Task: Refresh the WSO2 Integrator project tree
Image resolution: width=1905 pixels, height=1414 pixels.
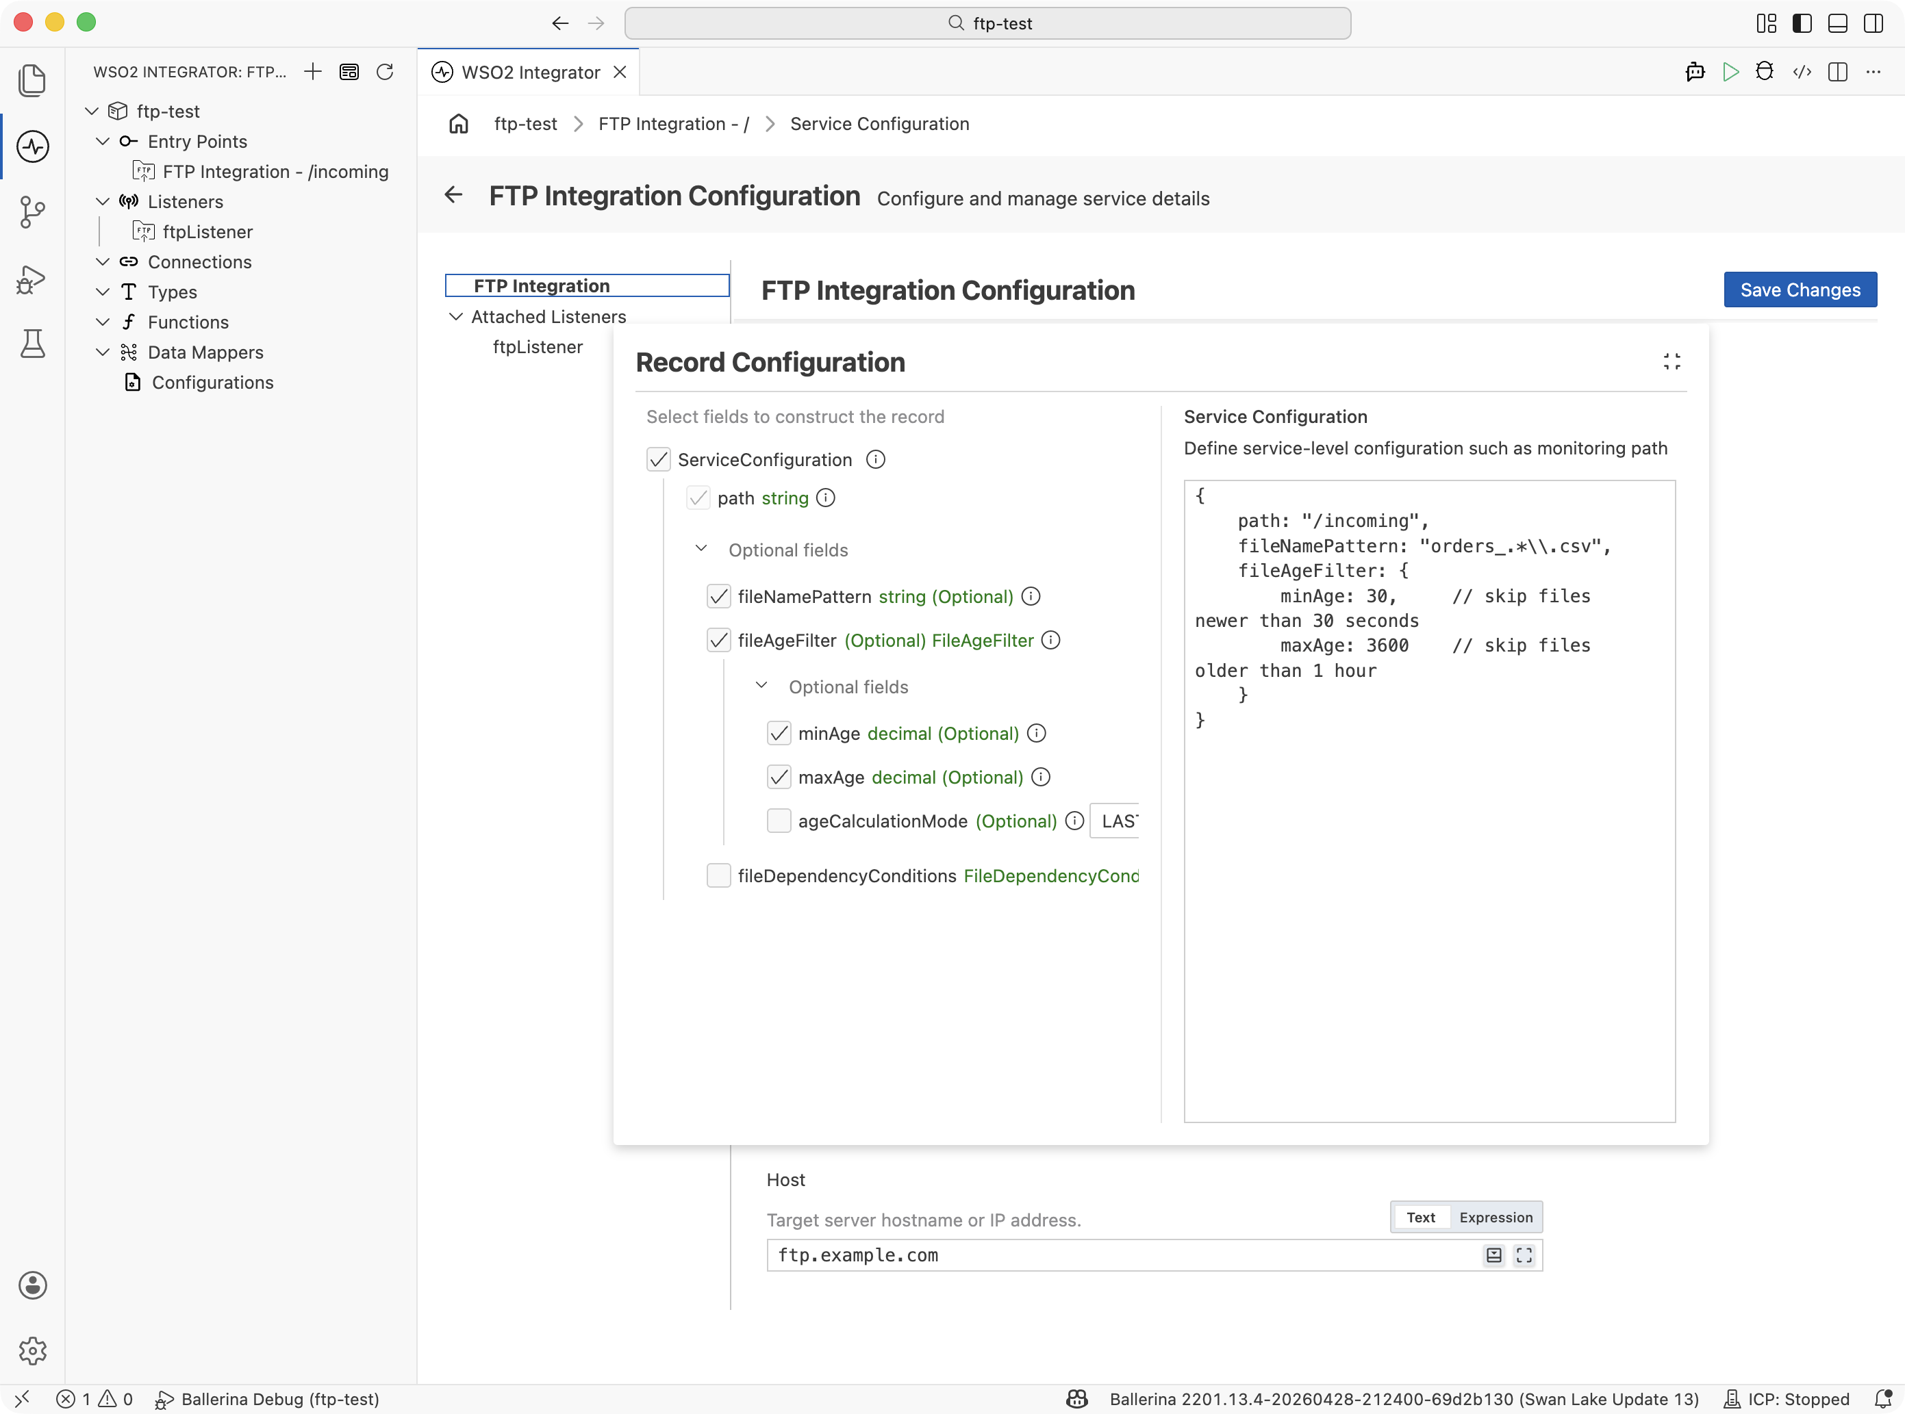Action: (384, 72)
